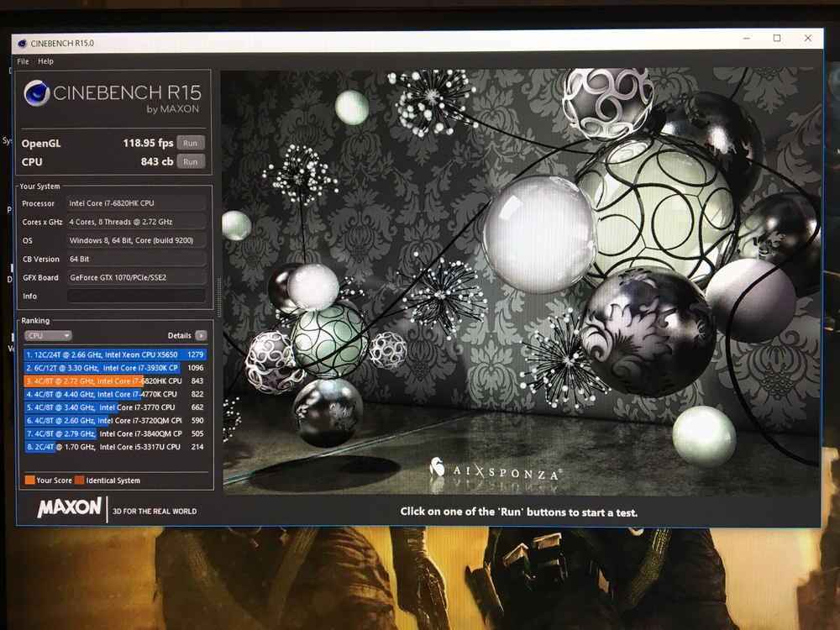The width and height of the screenshot is (840, 630).
Task: Click the Info text field
Action: click(x=136, y=296)
